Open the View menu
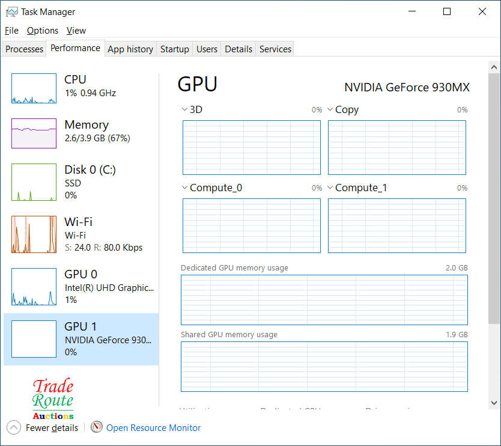The image size is (501, 446). tap(76, 31)
